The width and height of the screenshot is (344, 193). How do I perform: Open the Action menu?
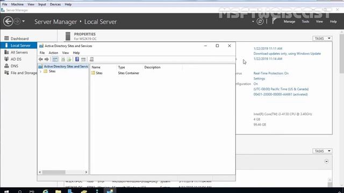click(x=53, y=53)
